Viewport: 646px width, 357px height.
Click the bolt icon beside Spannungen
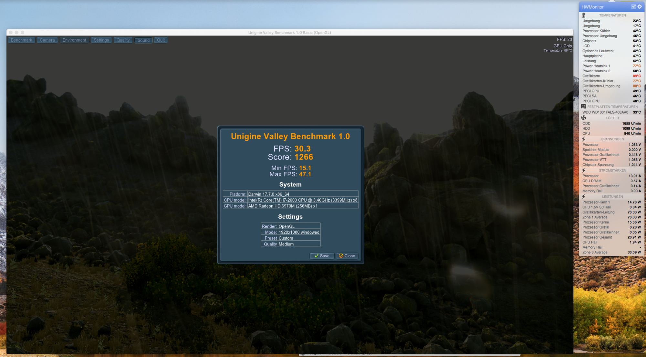(x=584, y=139)
